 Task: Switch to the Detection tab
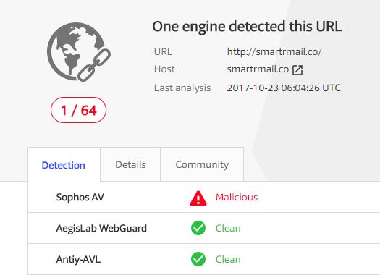64,165
